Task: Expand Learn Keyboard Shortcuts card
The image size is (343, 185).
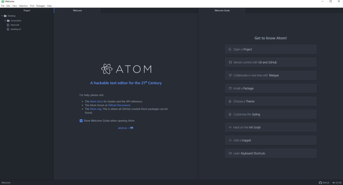Action: [271, 153]
